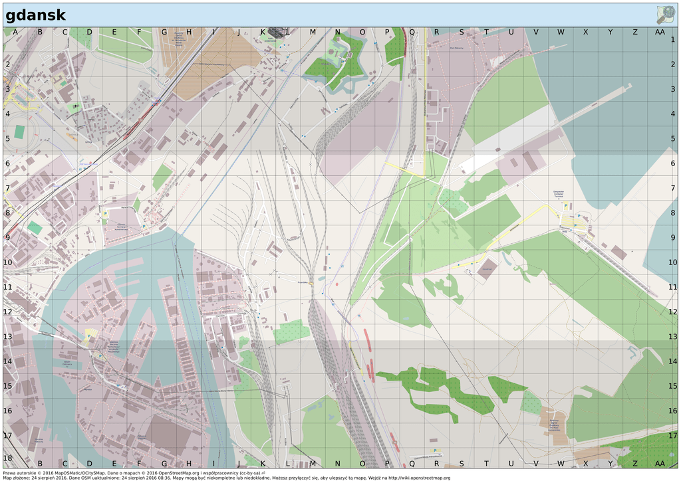Click the Port Północny label on the map
The image size is (681, 481).
[x=456, y=48]
